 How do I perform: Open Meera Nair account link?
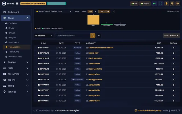pyautogui.click(x=93, y=53)
